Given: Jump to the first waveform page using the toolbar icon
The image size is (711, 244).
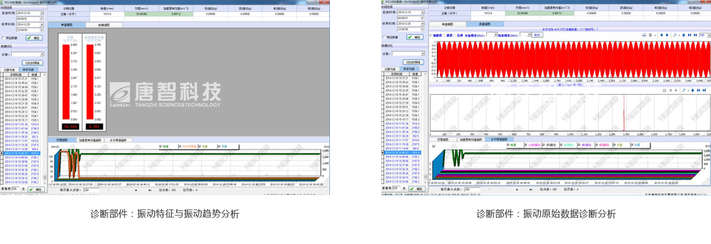Looking at the screenshot, I should [689, 35].
